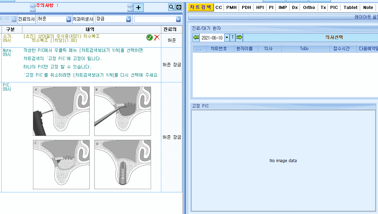
Task: Click the Note. 09시 row label
Action: coord(8,52)
